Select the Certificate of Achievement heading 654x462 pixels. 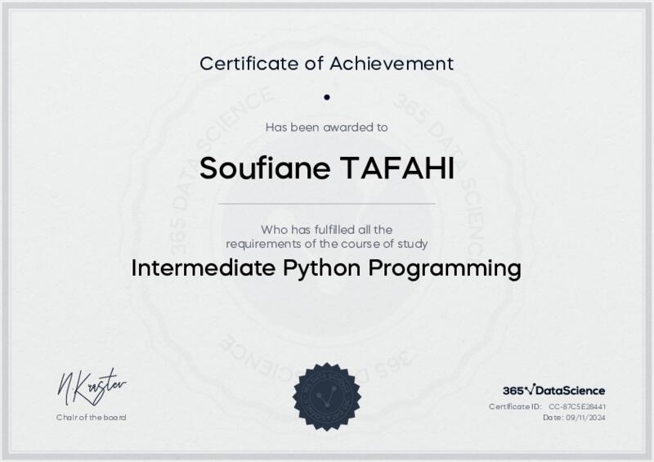[x=326, y=62]
